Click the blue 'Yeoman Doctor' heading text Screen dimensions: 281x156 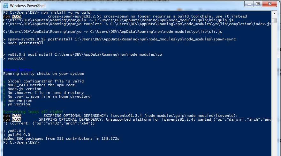click(18, 70)
